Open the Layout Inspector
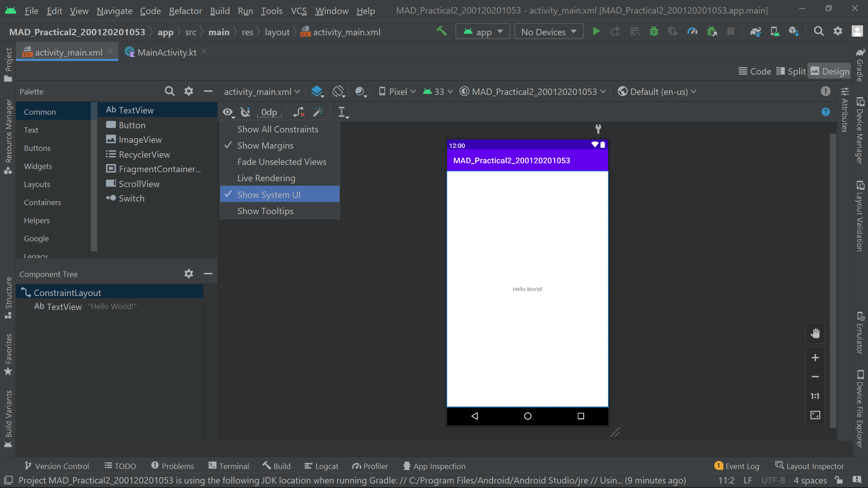Image resolution: width=868 pixels, height=488 pixels. tap(810, 466)
